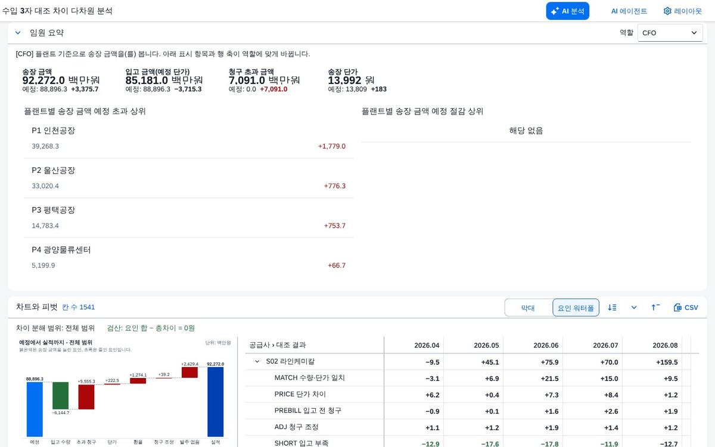Click the 칸 수 1541 count label
The width and height of the screenshot is (715, 447).
[x=79, y=308]
